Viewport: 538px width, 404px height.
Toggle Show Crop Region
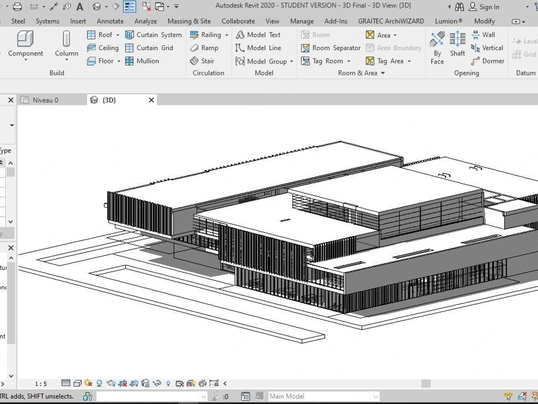click(134, 383)
